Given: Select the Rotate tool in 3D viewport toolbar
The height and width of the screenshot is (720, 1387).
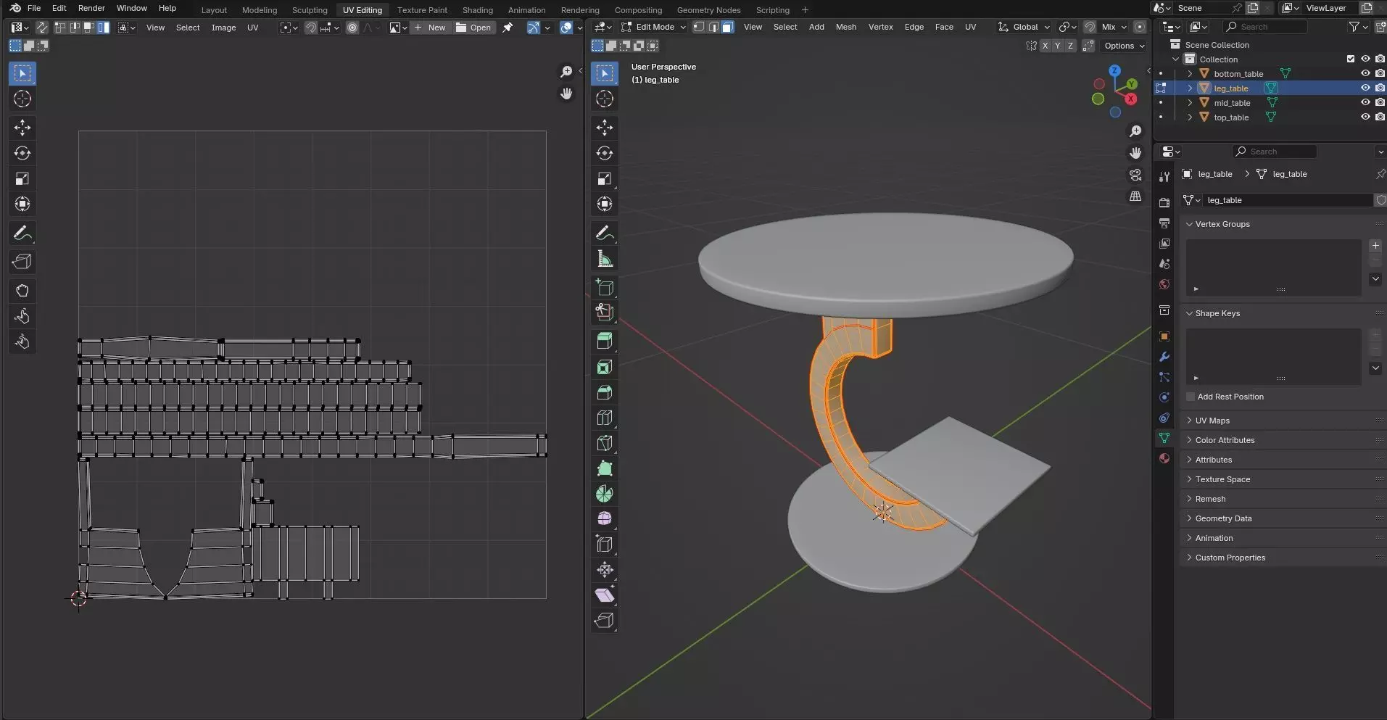Looking at the screenshot, I should [x=605, y=153].
